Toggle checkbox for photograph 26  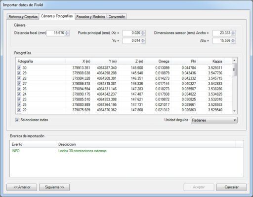[19, 89]
